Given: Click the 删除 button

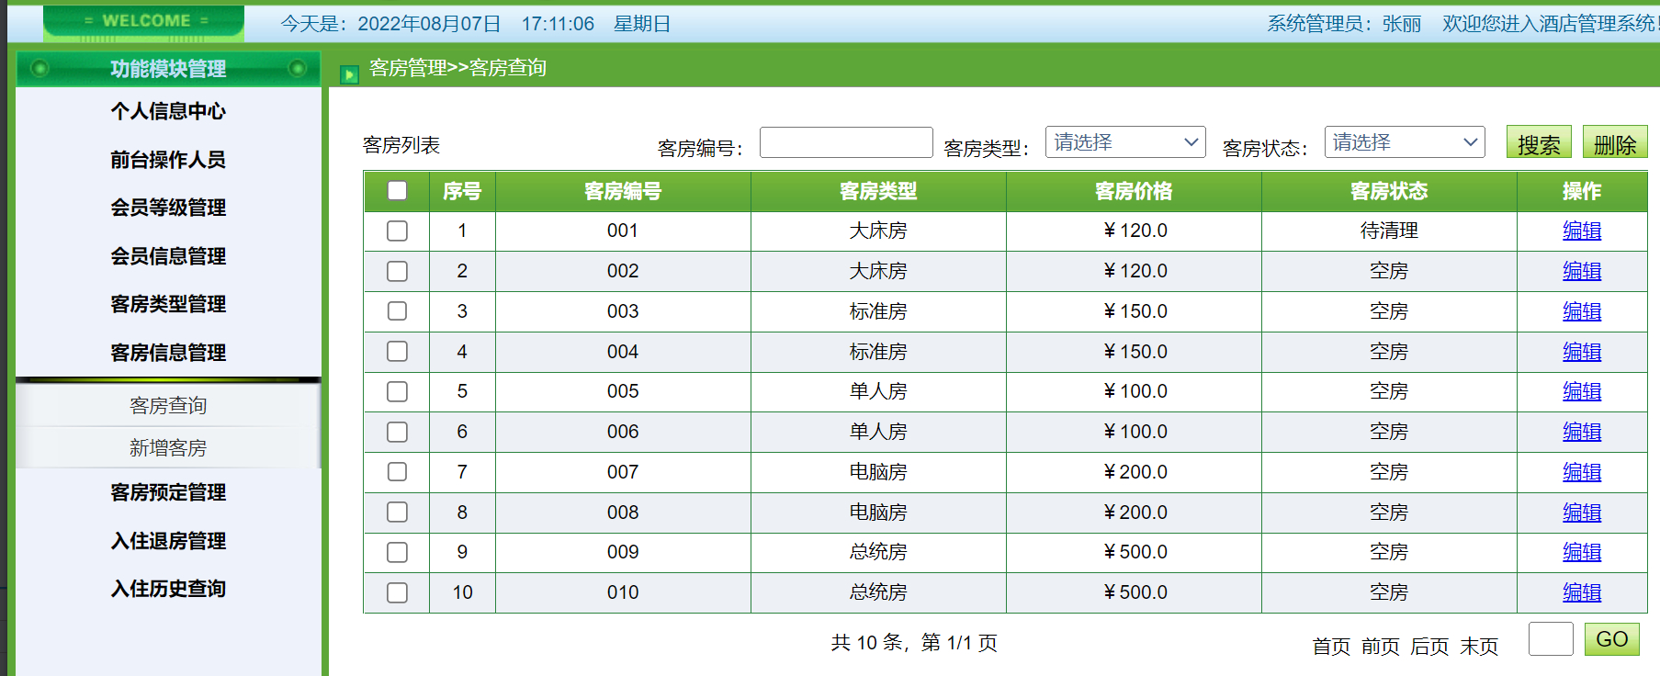Looking at the screenshot, I should [1615, 142].
